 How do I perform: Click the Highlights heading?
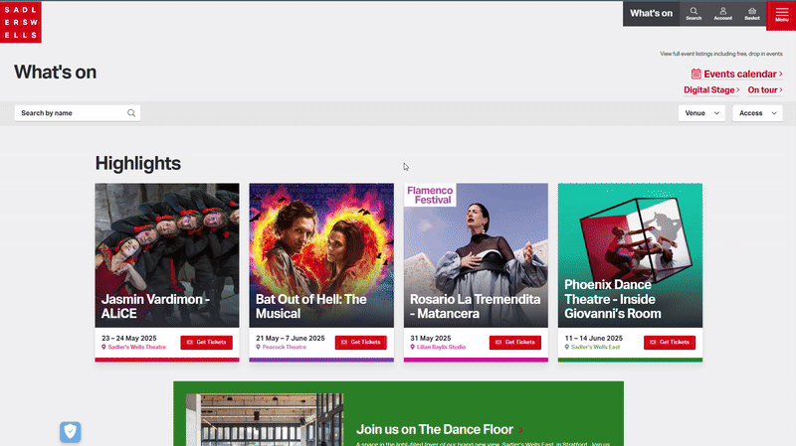(x=138, y=164)
